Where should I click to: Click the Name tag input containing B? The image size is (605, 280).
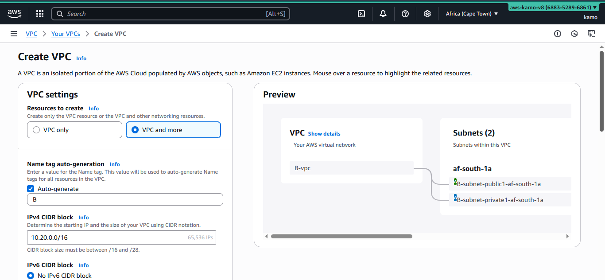[125, 199]
